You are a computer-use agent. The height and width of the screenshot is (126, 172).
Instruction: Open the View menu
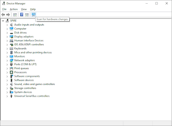(24, 9)
